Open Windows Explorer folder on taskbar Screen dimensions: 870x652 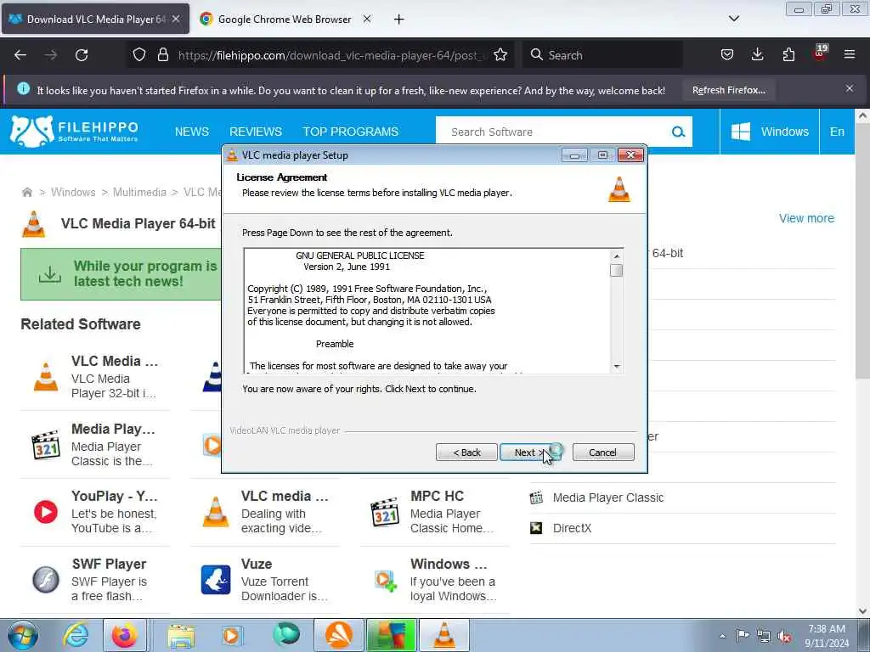(182, 636)
